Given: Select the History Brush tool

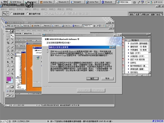Looking at the screenshot, I should (12, 51).
